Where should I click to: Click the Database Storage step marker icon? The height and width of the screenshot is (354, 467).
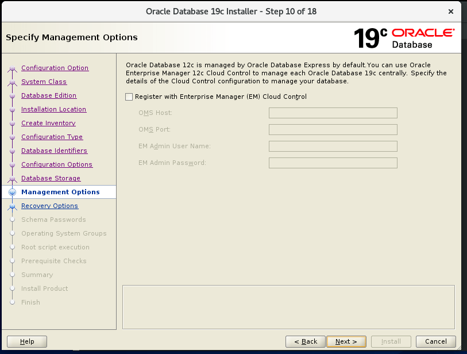click(12, 179)
